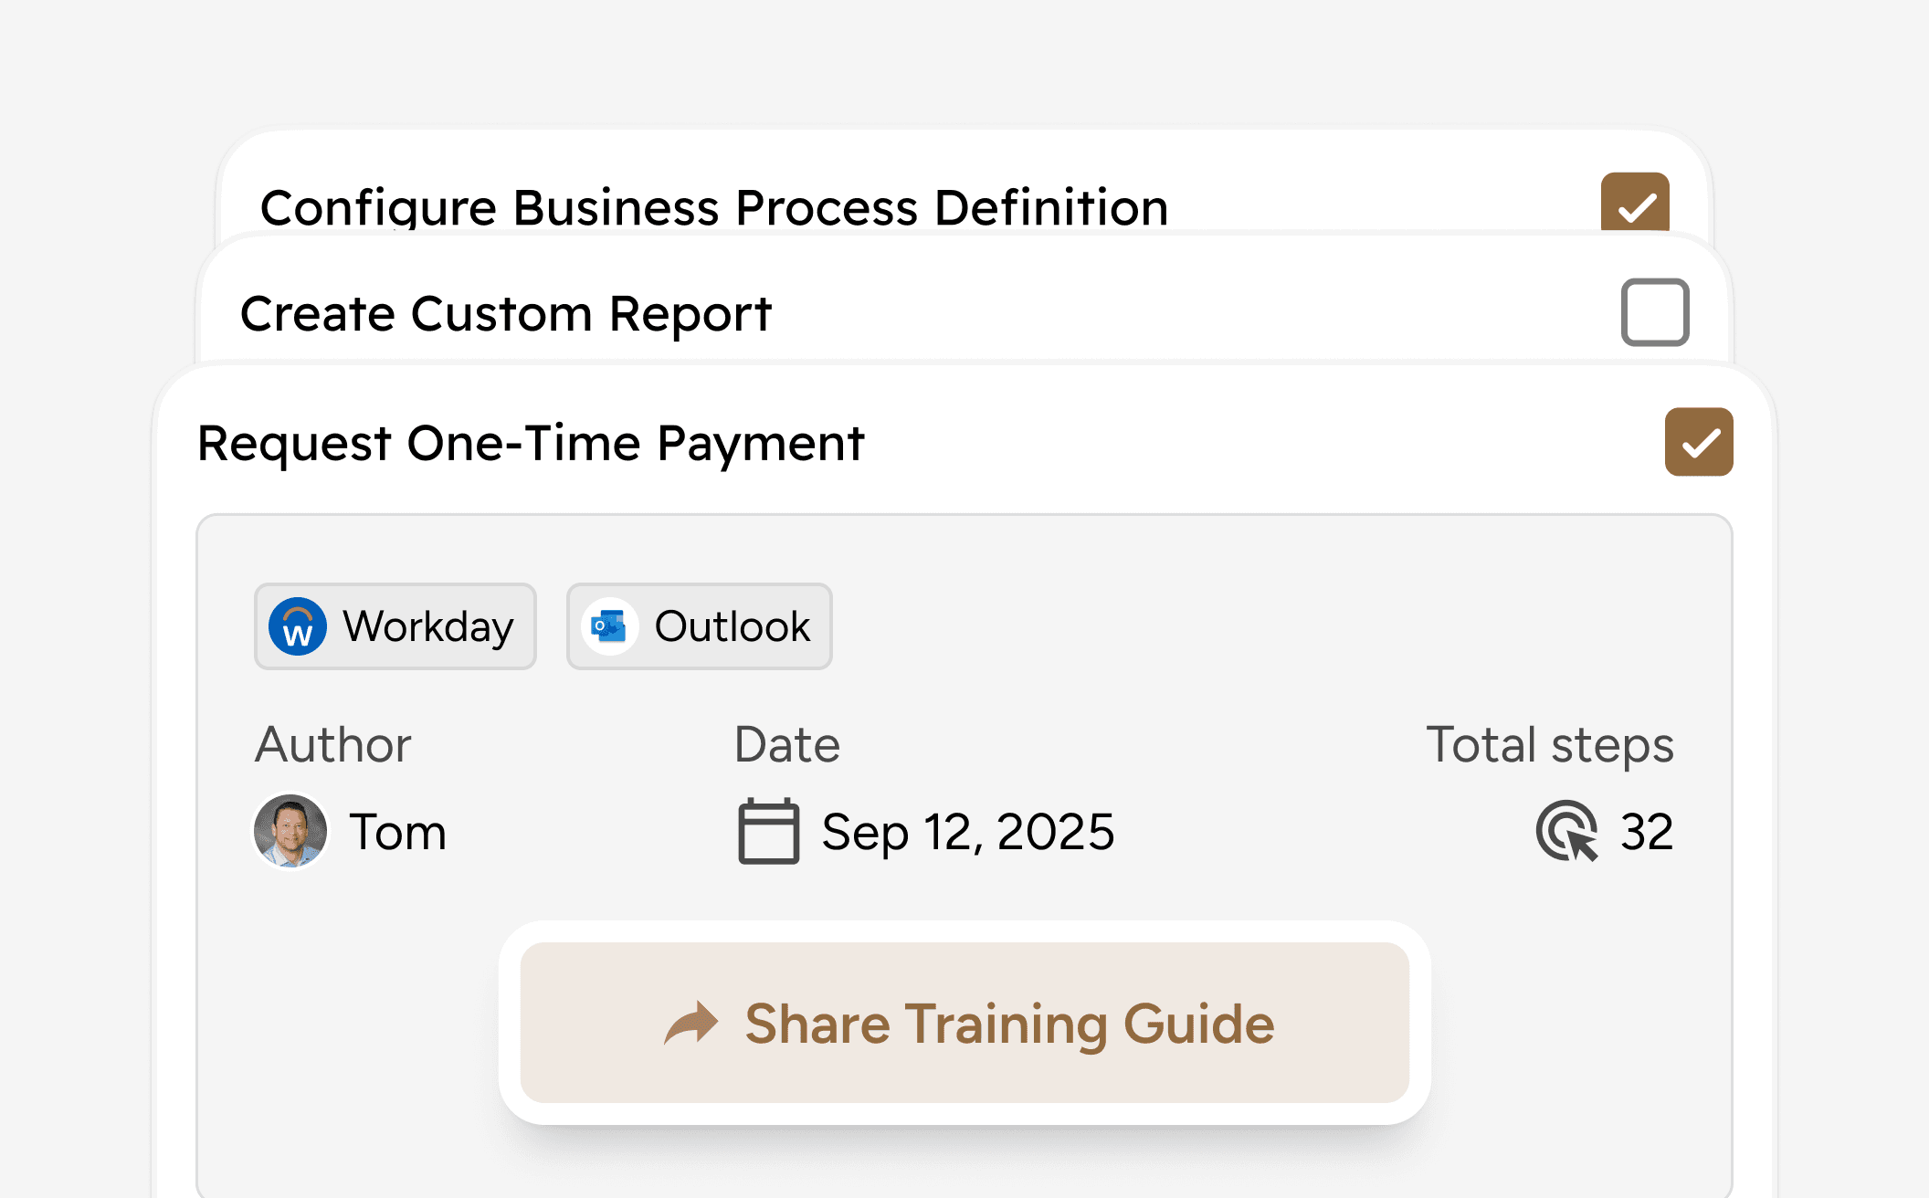The width and height of the screenshot is (1929, 1198).
Task: Click Tom's author avatar photo
Action: 290,831
